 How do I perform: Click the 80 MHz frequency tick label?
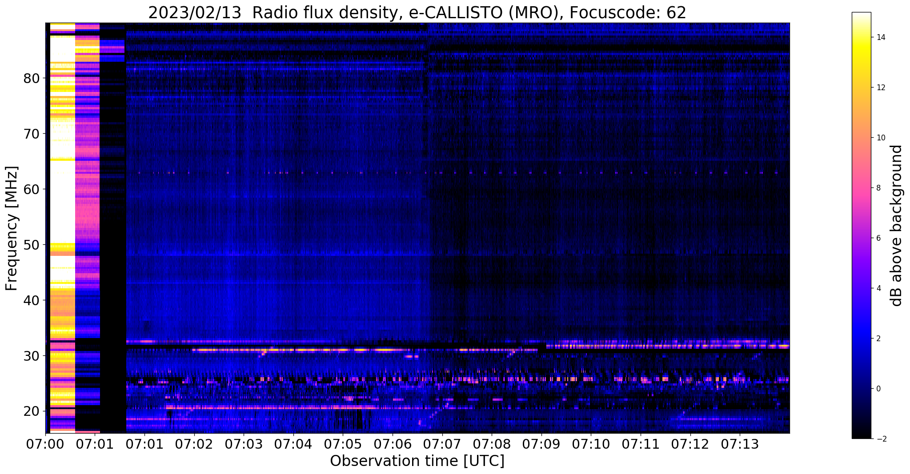click(31, 78)
